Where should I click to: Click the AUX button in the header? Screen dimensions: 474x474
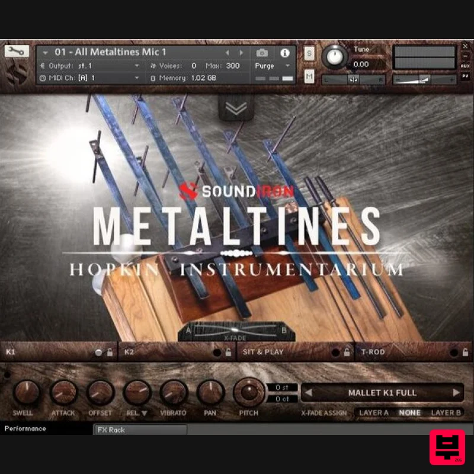[x=465, y=65]
